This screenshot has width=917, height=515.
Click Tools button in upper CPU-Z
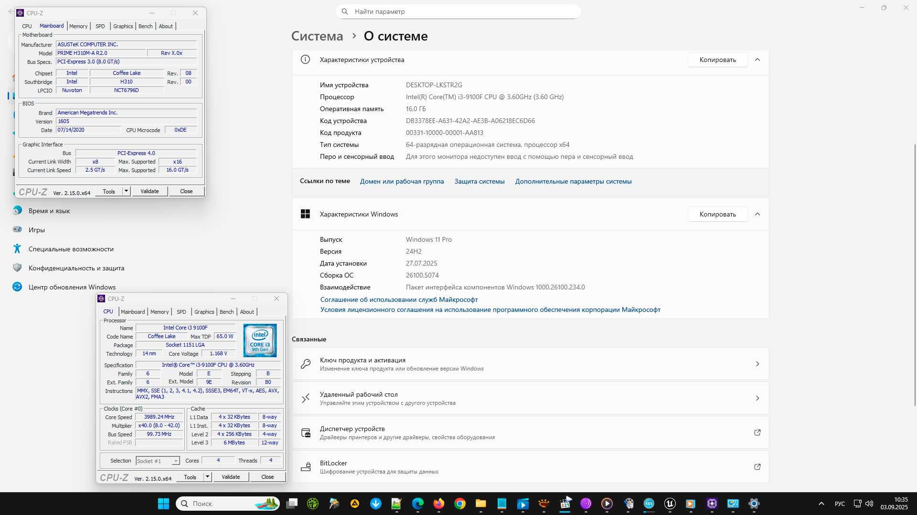[x=109, y=191]
